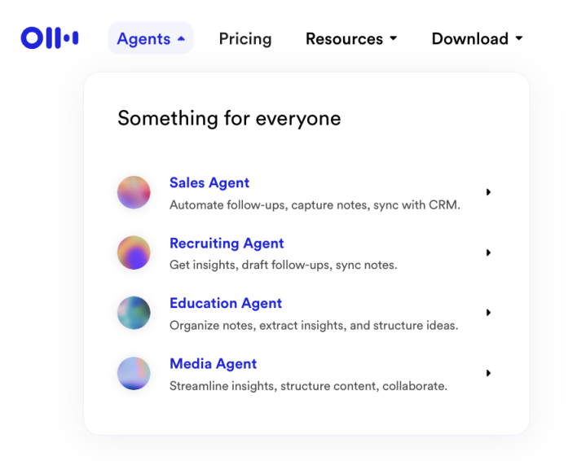This screenshot has height=461, width=586.
Task: Click the Media Agent description text
Action: click(308, 386)
